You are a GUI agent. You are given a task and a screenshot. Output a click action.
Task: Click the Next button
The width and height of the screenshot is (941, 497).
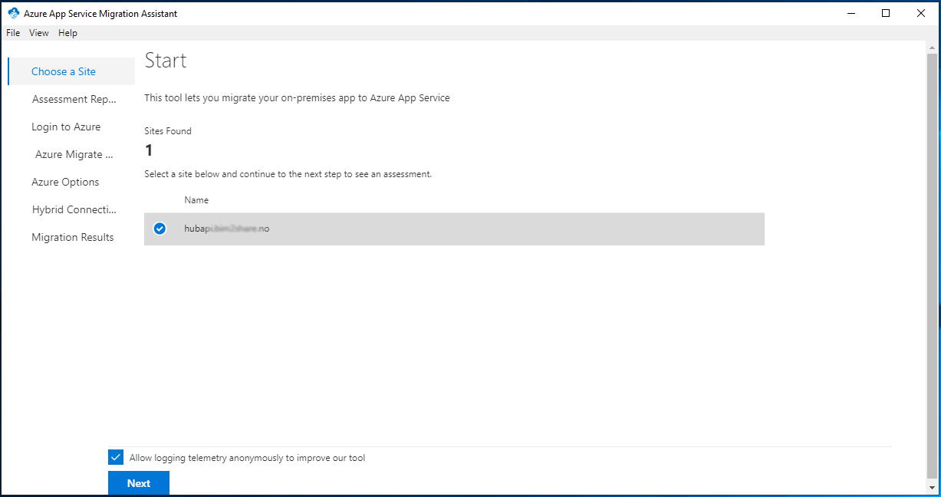click(x=139, y=483)
